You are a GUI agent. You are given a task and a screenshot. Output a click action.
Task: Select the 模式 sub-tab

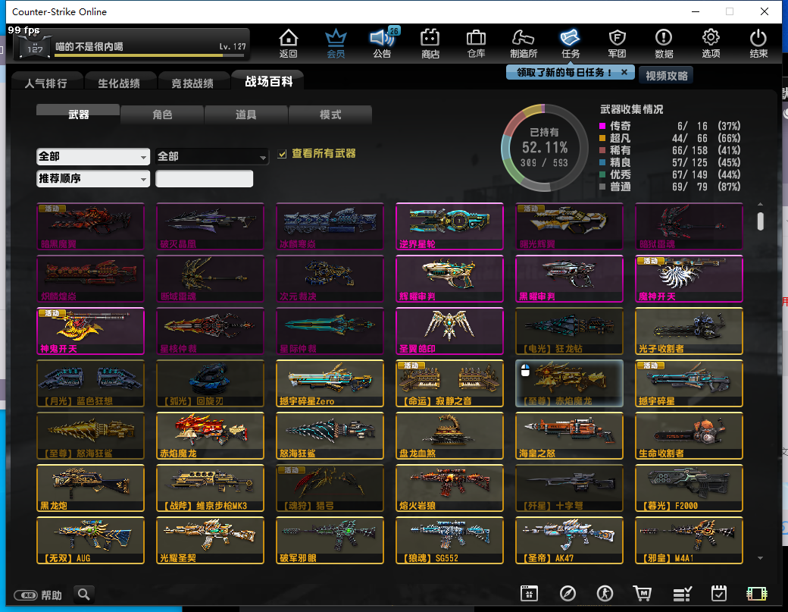point(330,115)
